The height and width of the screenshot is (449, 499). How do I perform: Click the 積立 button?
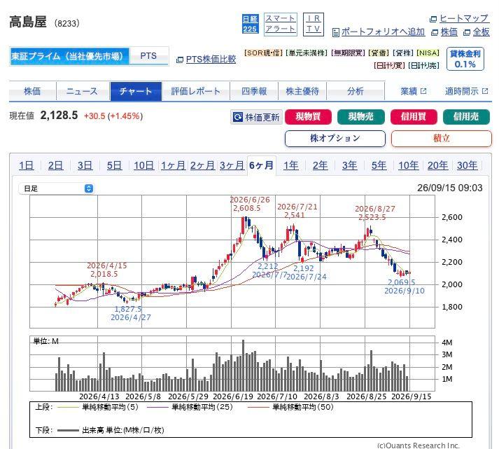pyautogui.click(x=442, y=139)
